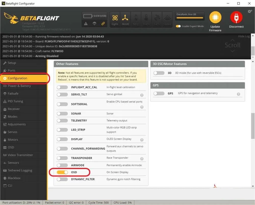The image size is (255, 205).
Task: Click help icon beside TRANSPONDER feature
Action: pyautogui.click(x=142, y=159)
